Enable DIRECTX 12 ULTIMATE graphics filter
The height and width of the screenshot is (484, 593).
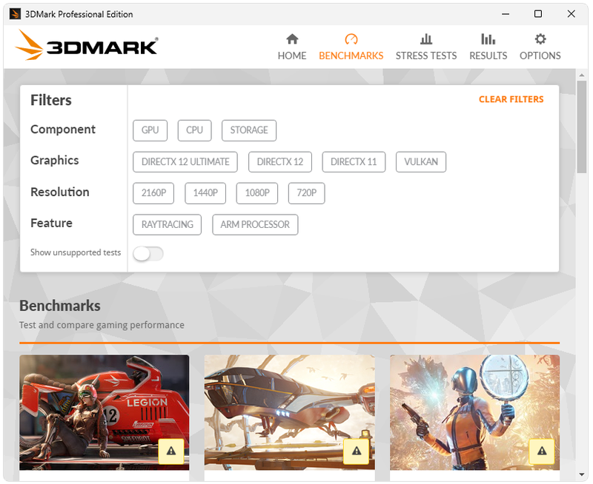(185, 162)
